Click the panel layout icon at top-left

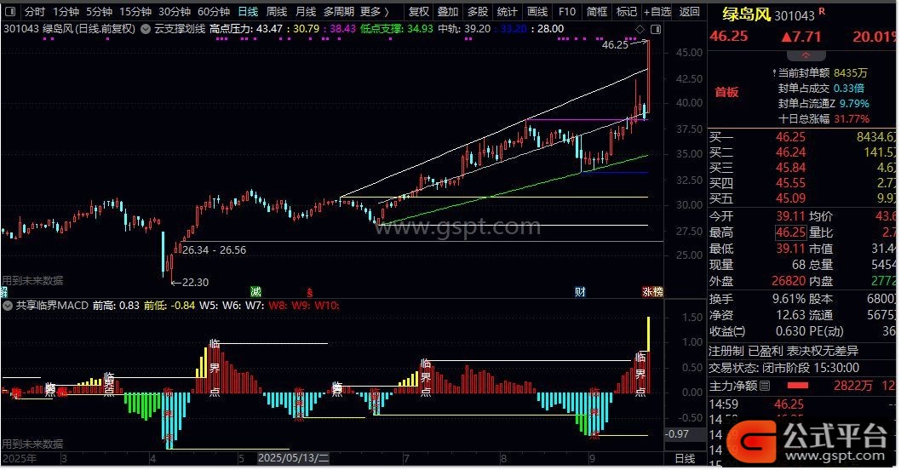9,12
